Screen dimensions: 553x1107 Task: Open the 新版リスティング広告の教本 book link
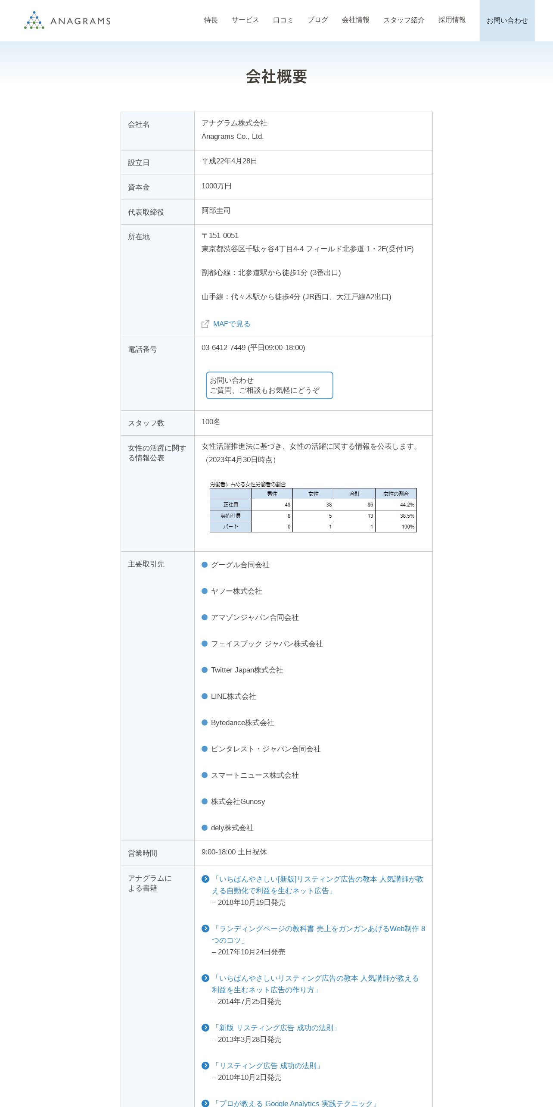pyautogui.click(x=317, y=885)
